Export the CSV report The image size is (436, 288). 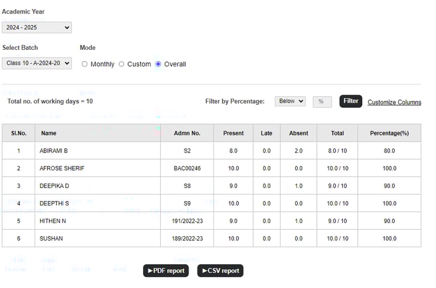[220, 270]
